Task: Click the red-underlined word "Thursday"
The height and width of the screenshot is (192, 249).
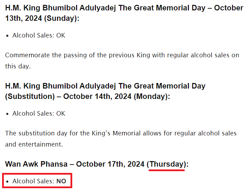Action: pos(167,164)
